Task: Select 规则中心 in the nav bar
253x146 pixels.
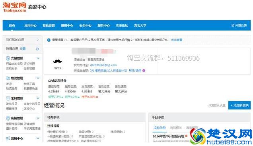Action: pos(67,25)
